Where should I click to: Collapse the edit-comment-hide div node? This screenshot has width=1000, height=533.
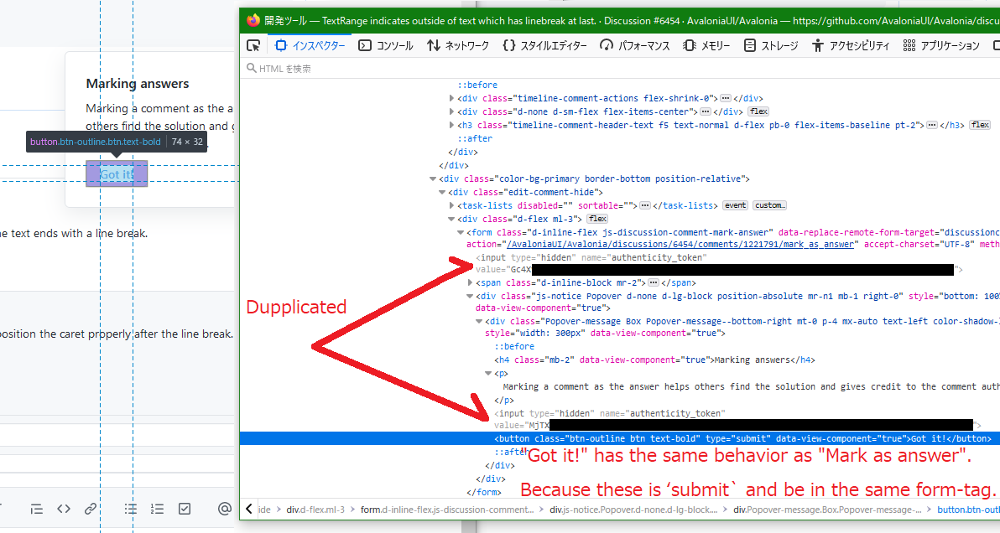coord(443,192)
